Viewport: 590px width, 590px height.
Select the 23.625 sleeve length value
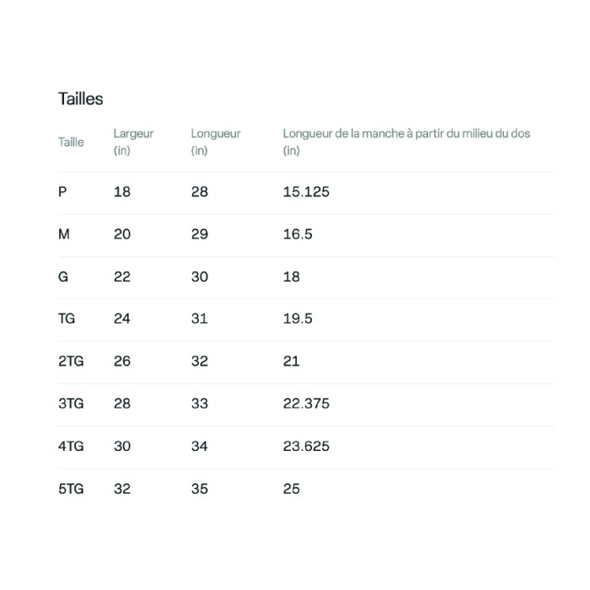[306, 446]
